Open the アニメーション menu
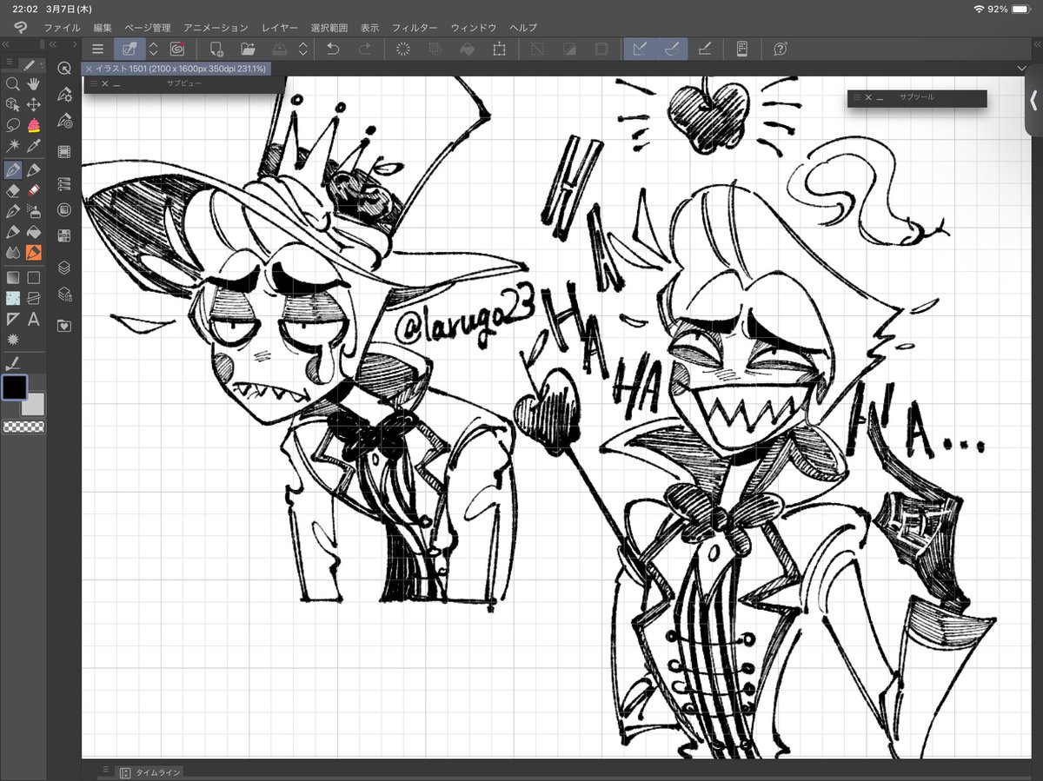 coord(216,28)
